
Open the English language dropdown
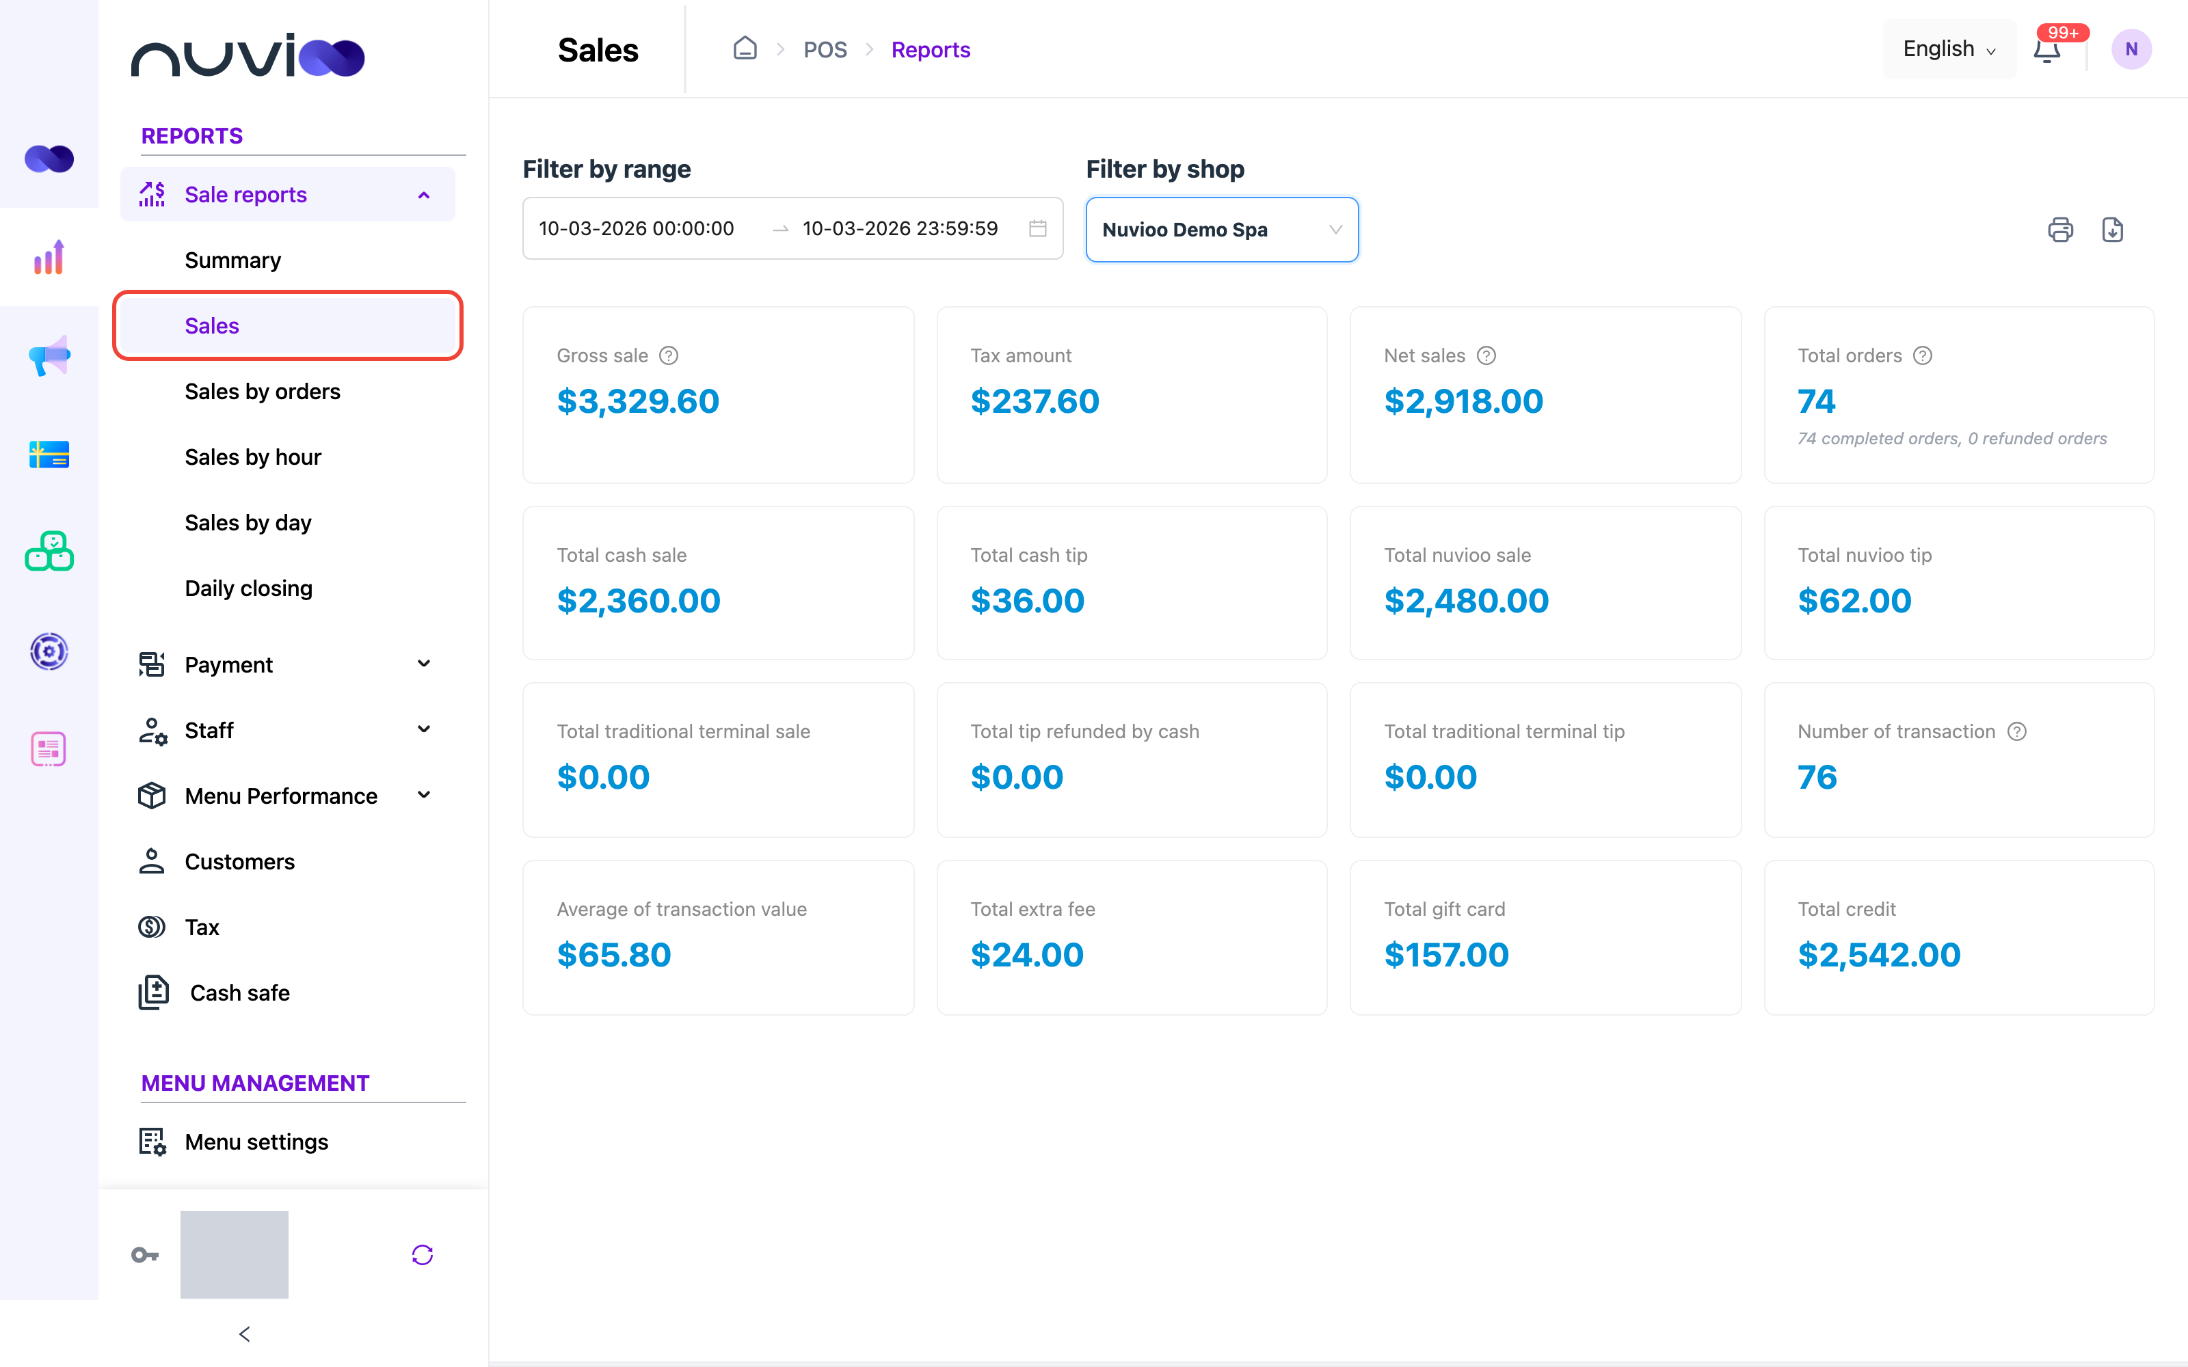point(1949,49)
